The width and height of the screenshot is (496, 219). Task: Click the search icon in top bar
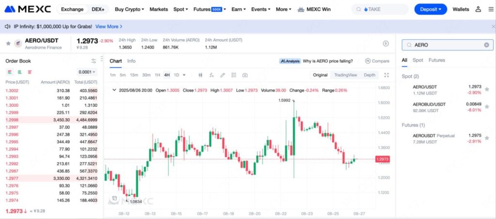[x=359, y=9]
